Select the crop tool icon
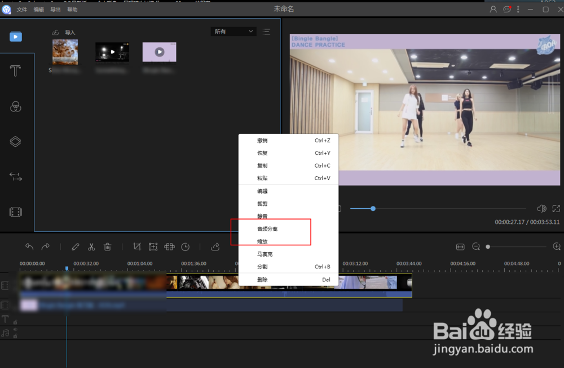 [x=136, y=246]
